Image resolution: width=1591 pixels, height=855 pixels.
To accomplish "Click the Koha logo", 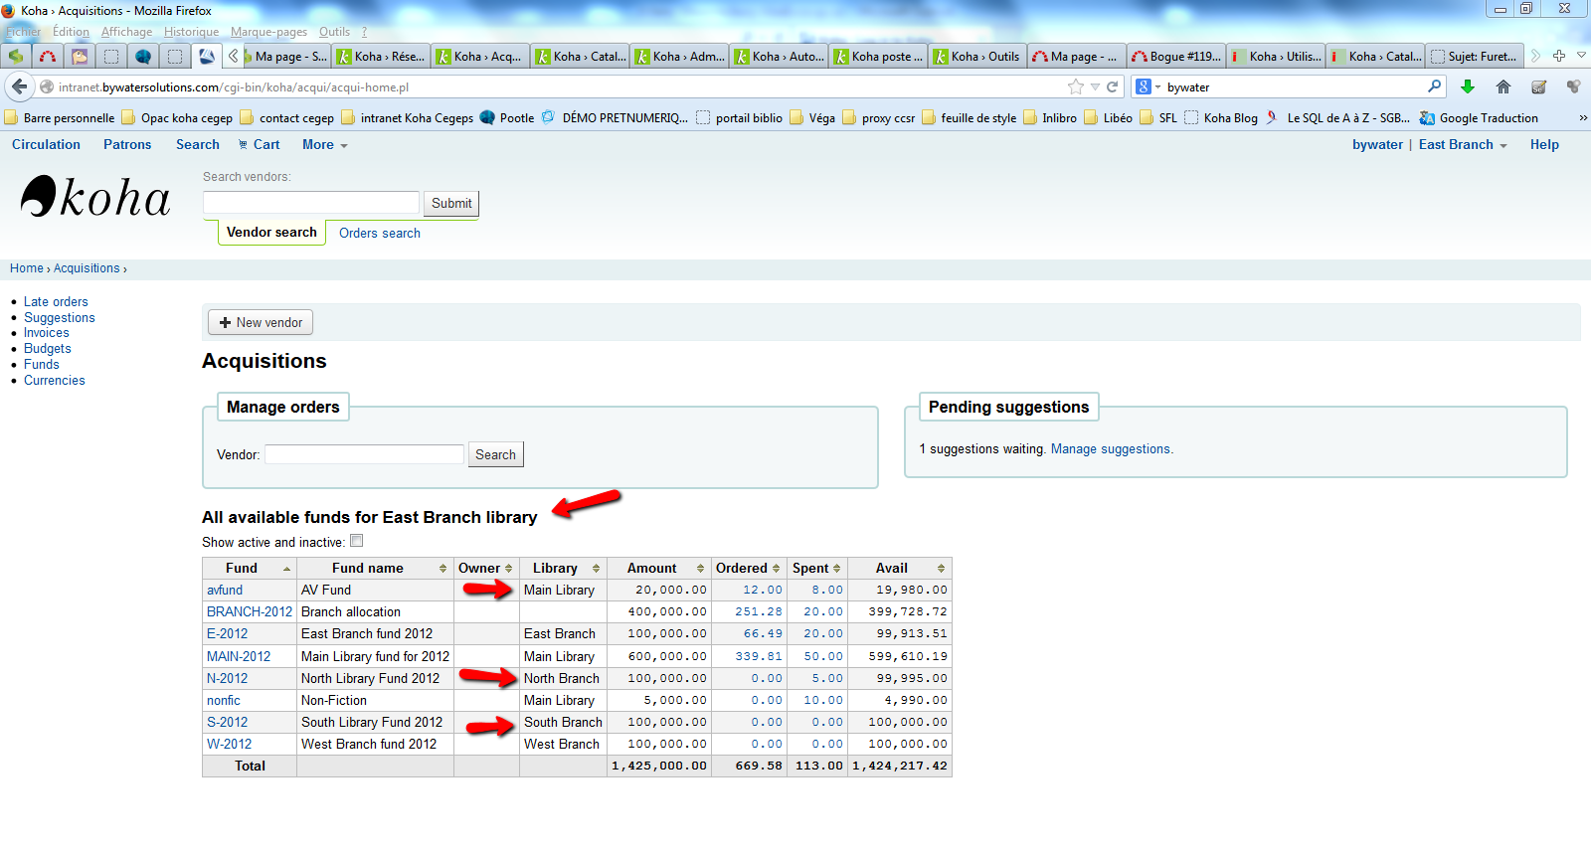I will pyautogui.click(x=95, y=197).
